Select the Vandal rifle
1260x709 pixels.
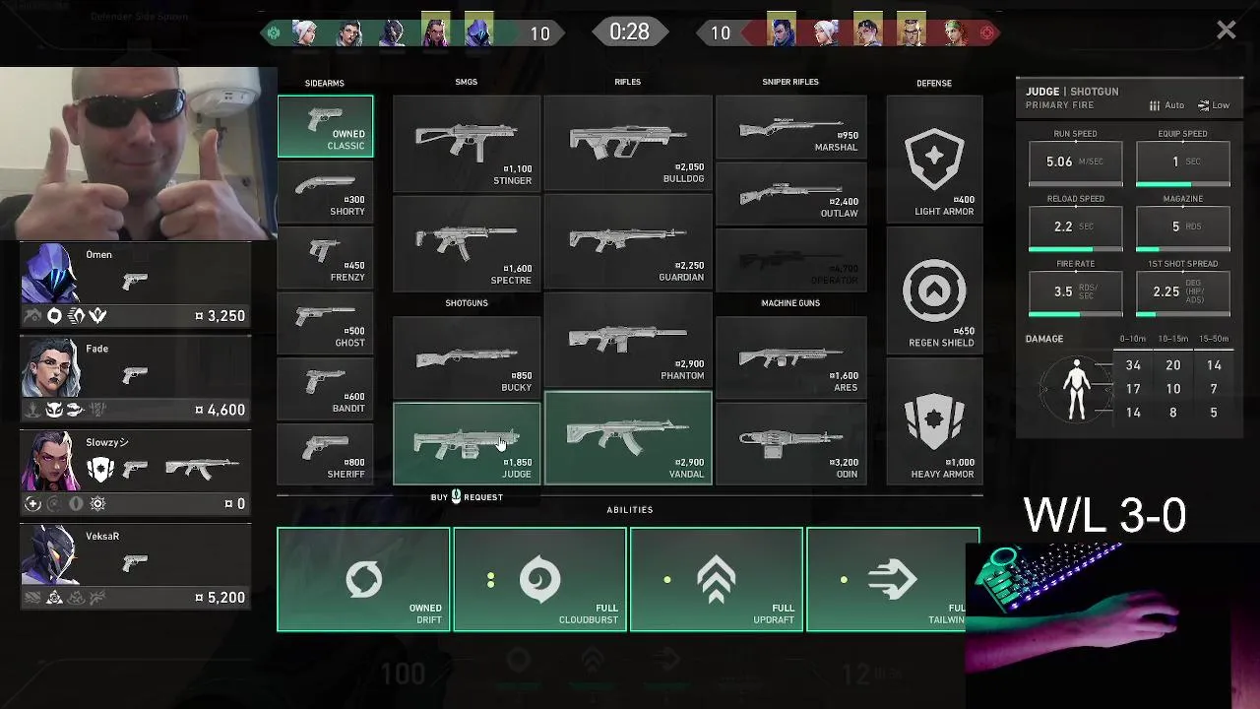coord(628,438)
